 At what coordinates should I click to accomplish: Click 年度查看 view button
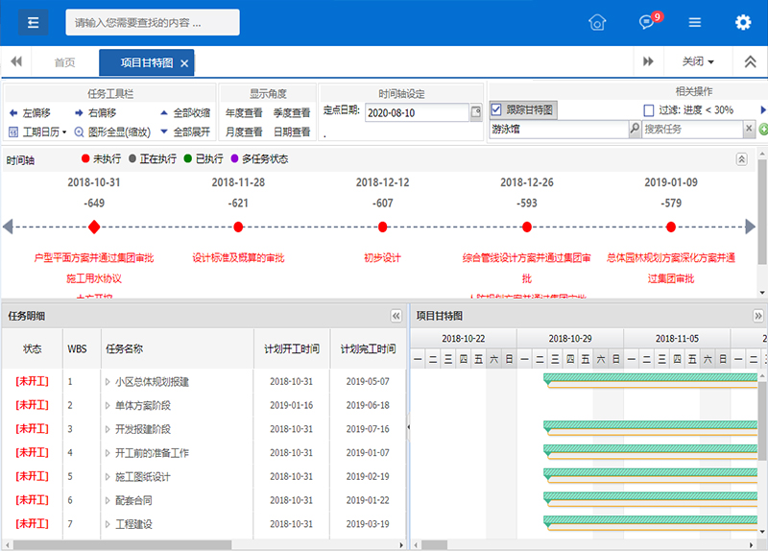coord(243,112)
